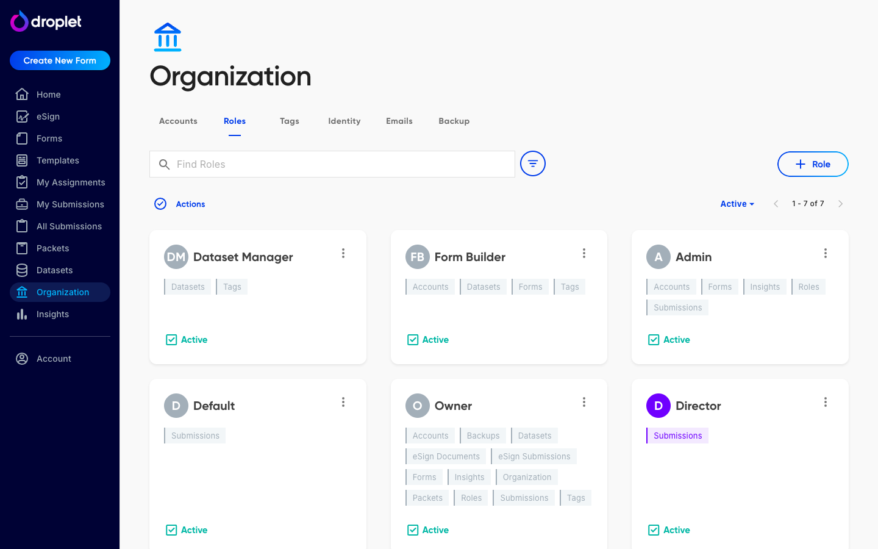The image size is (878, 549).
Task: Click the Actions link
Action: [x=190, y=204]
